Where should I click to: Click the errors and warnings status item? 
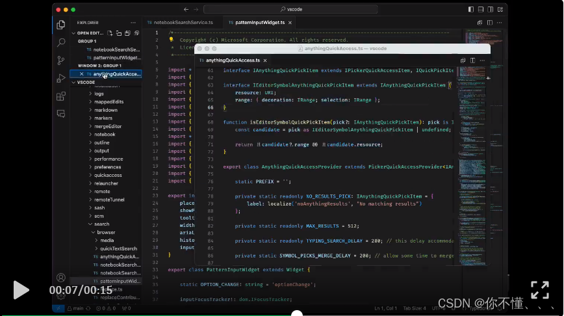coord(106,308)
